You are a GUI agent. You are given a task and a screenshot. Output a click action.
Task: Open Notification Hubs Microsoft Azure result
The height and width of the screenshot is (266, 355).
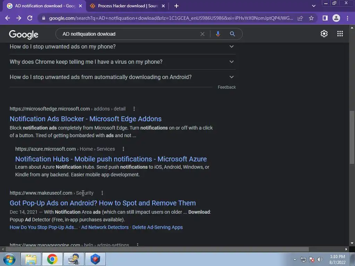111,159
